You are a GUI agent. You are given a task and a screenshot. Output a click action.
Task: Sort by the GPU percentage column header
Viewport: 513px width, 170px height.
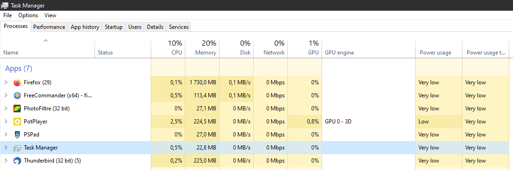pos(305,48)
